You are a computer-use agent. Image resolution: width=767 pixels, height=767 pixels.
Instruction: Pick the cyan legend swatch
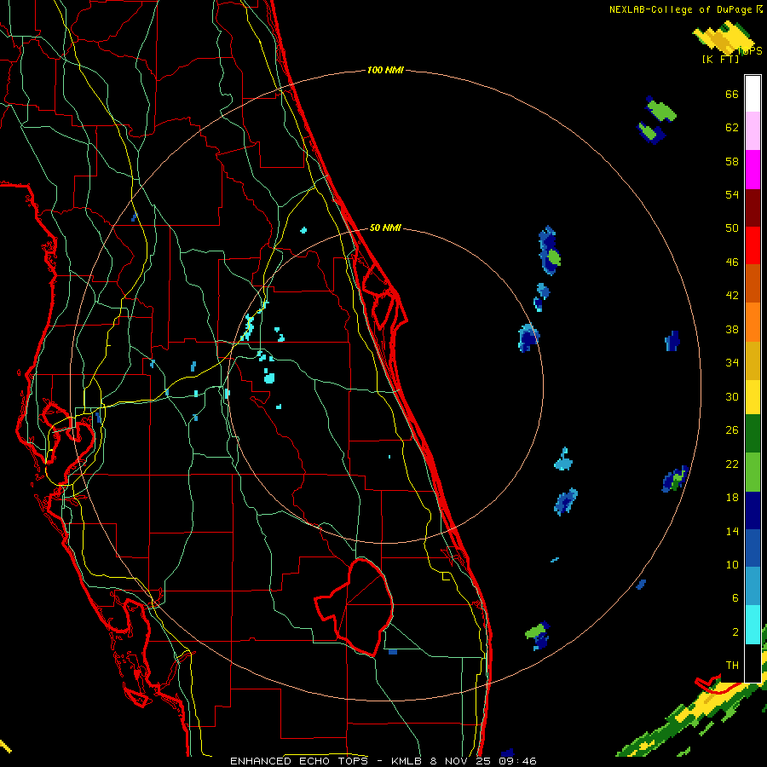pyautogui.click(x=753, y=625)
